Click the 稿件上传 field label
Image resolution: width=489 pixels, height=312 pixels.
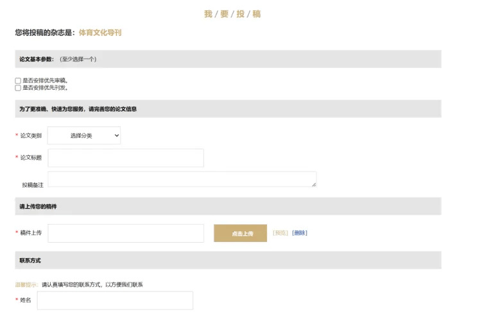(x=31, y=233)
